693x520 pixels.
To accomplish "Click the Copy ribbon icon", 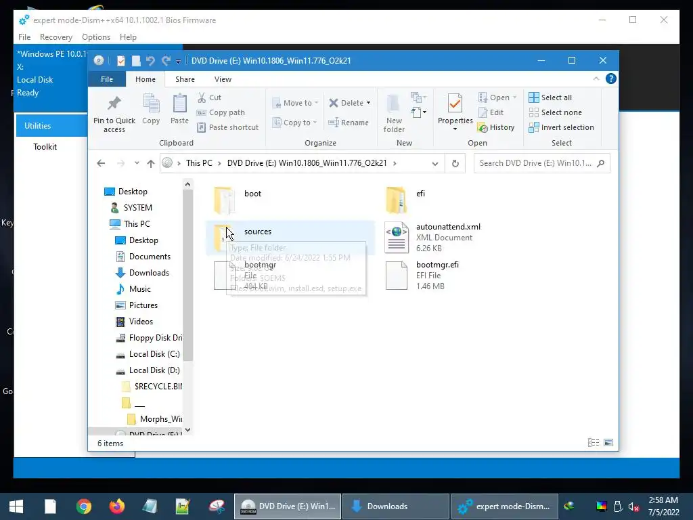I will coord(151,109).
